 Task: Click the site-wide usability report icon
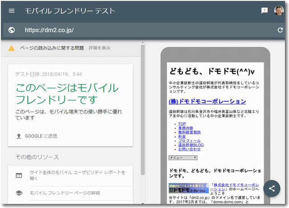(x=19, y=176)
